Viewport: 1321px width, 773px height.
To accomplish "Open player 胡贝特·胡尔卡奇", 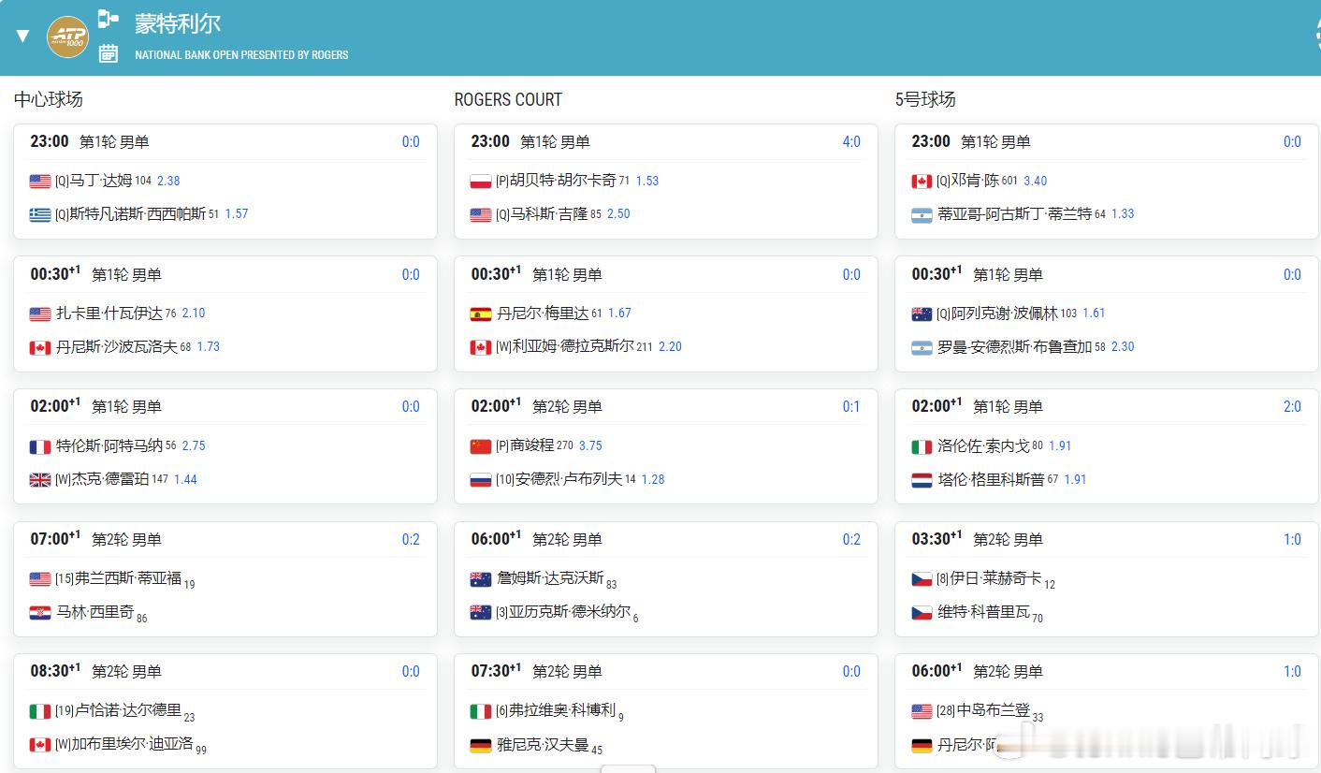I will pyautogui.click(x=563, y=181).
